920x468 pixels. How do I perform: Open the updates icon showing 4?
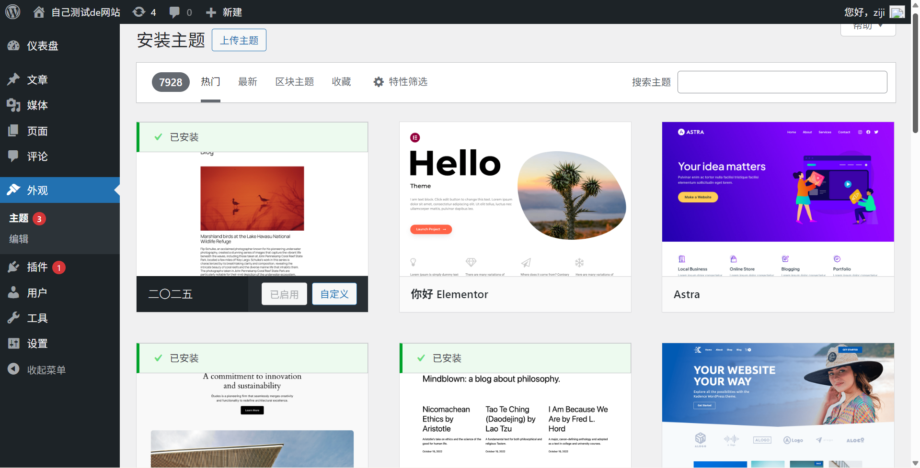coord(139,12)
